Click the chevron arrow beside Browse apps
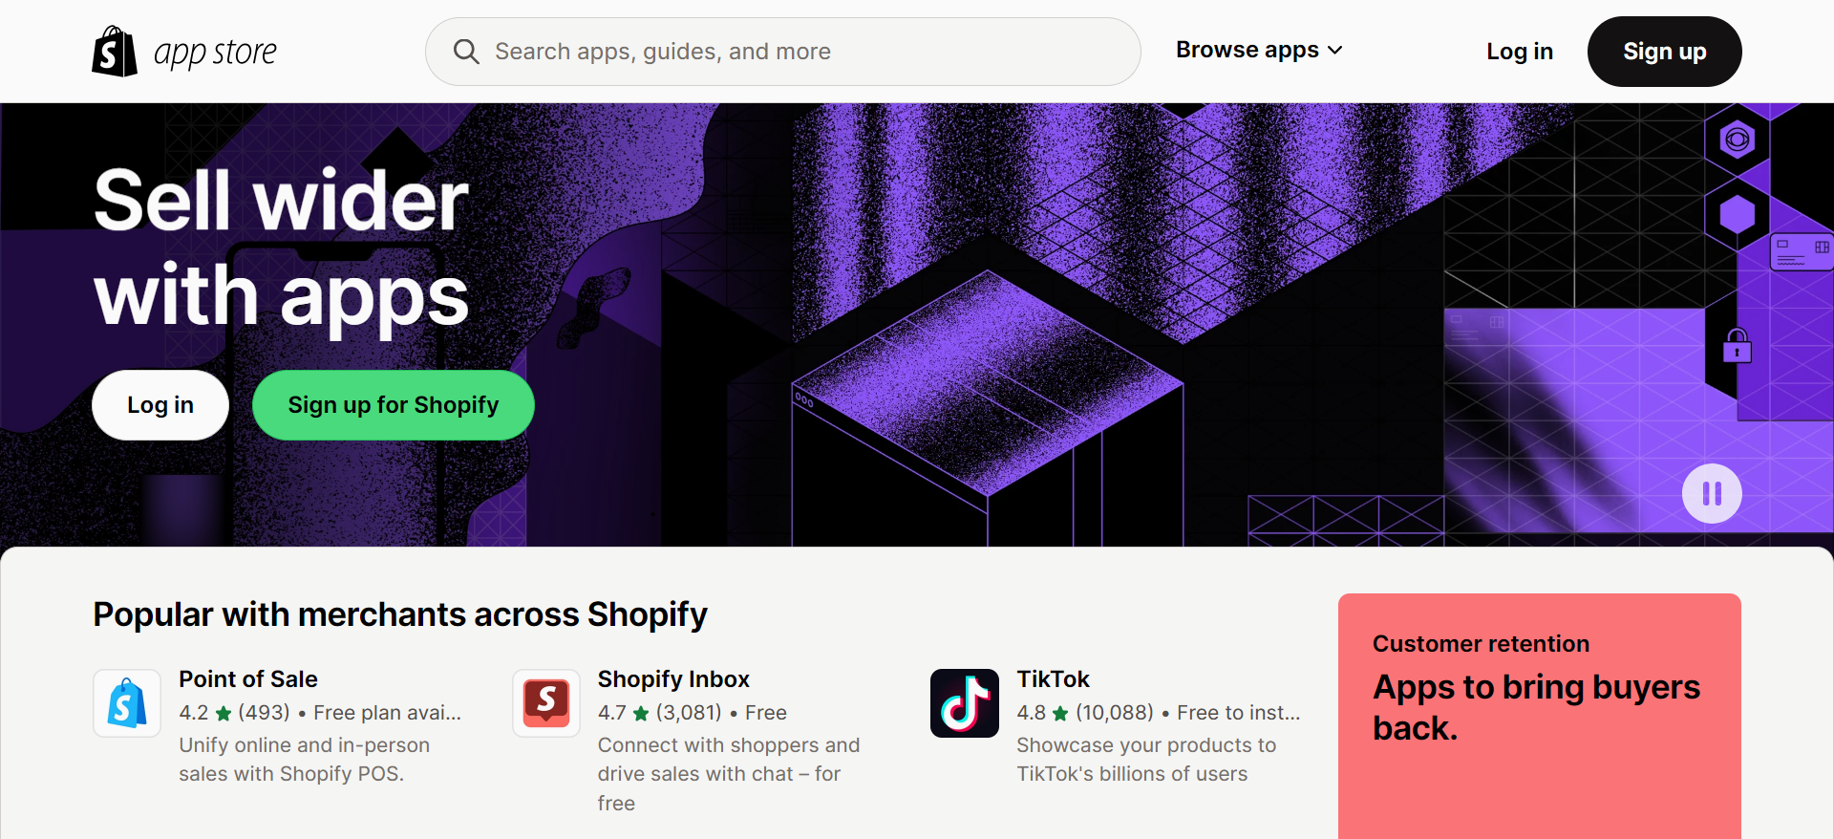The height and width of the screenshot is (839, 1834). 1335,50
